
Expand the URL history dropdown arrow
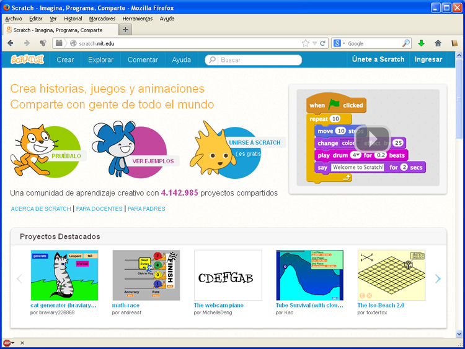coord(314,43)
